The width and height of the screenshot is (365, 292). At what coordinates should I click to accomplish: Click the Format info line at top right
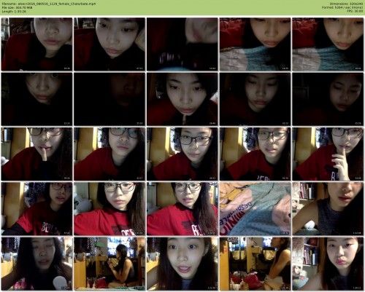[342, 8]
